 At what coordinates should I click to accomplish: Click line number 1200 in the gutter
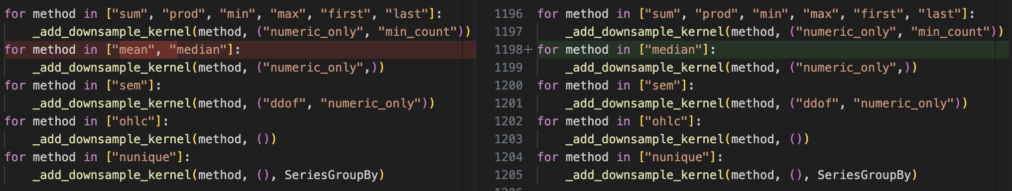tap(508, 86)
